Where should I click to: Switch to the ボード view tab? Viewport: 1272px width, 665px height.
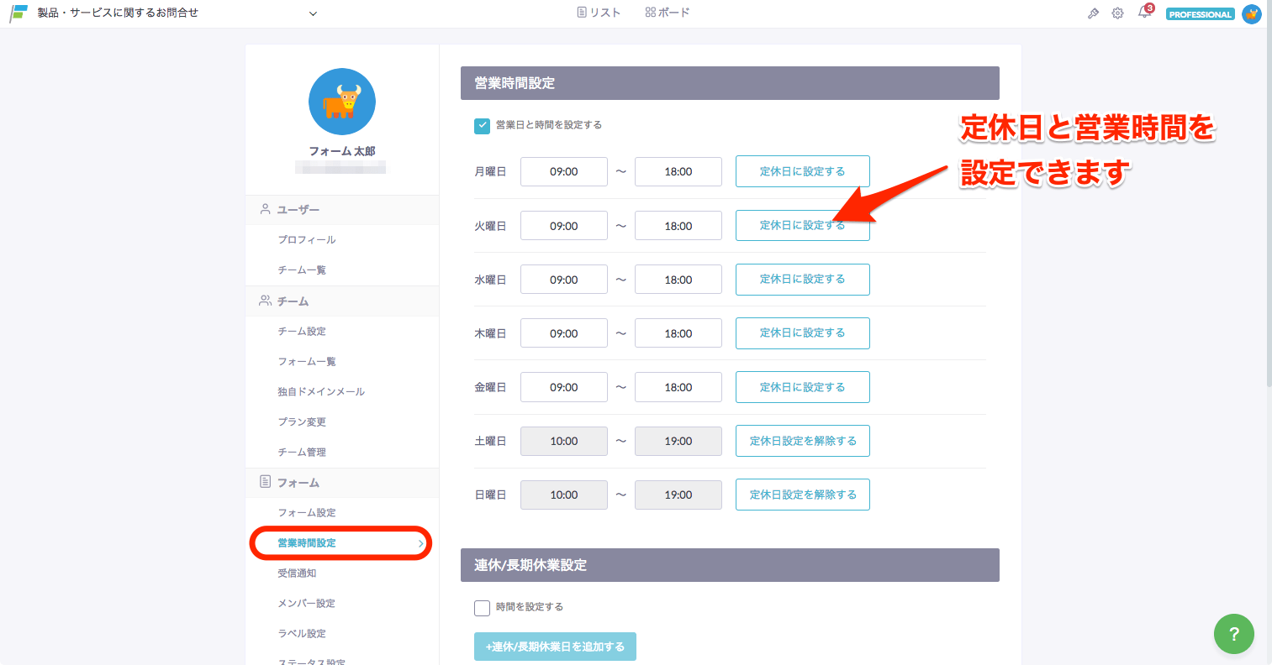pyautogui.click(x=667, y=12)
